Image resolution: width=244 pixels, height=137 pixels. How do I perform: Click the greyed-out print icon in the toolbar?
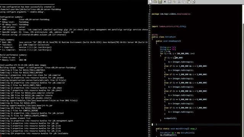click(170, 2)
